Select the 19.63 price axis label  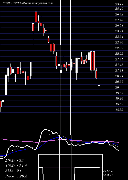[x=119, y=93]
